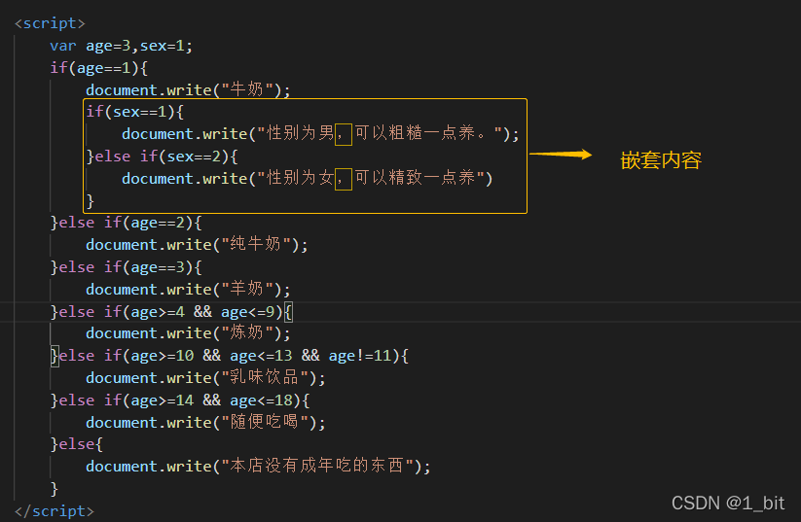This screenshot has width=801, height=522.
Task: Click the '}else if(age==2){' line
Action: pyautogui.click(x=127, y=223)
